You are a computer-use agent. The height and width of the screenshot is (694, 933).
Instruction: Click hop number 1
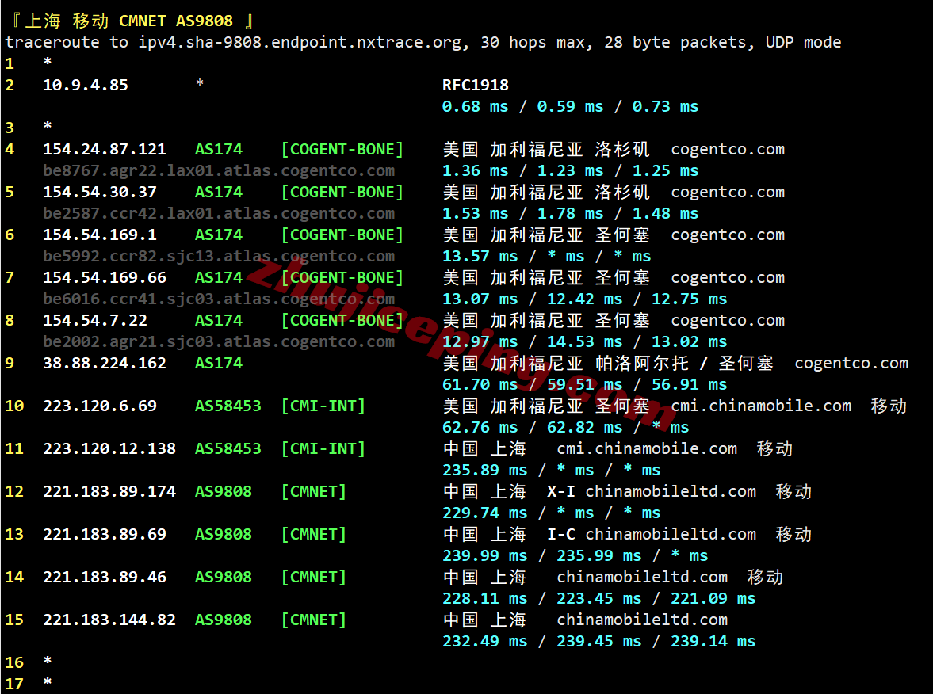pyautogui.click(x=10, y=63)
